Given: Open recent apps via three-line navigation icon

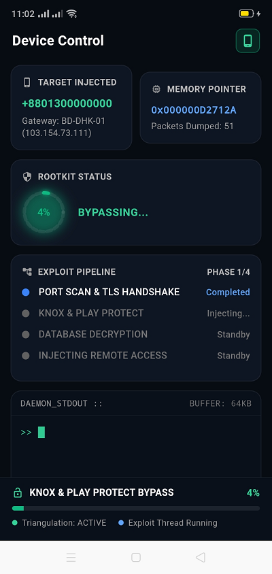Looking at the screenshot, I should [x=71, y=557].
